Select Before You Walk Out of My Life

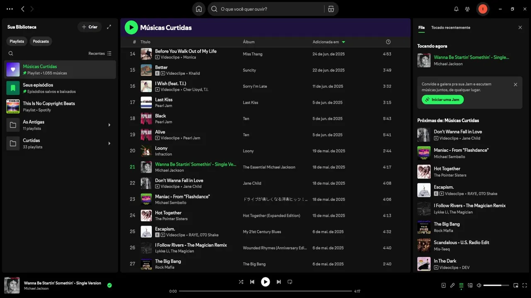click(265, 54)
